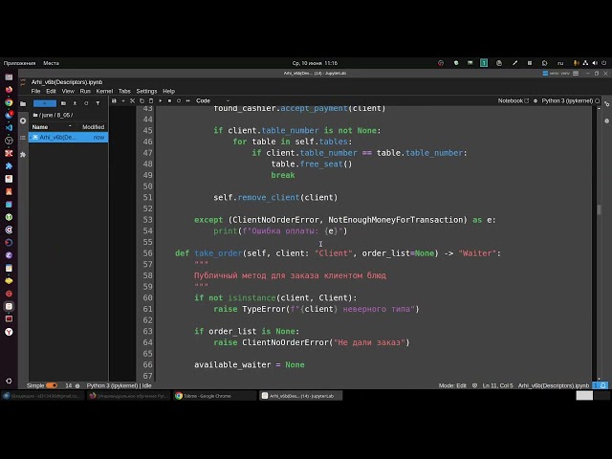Viewport: 612px width, 459px height.
Task: Open the Code cell type dropdown
Action: coord(212,100)
